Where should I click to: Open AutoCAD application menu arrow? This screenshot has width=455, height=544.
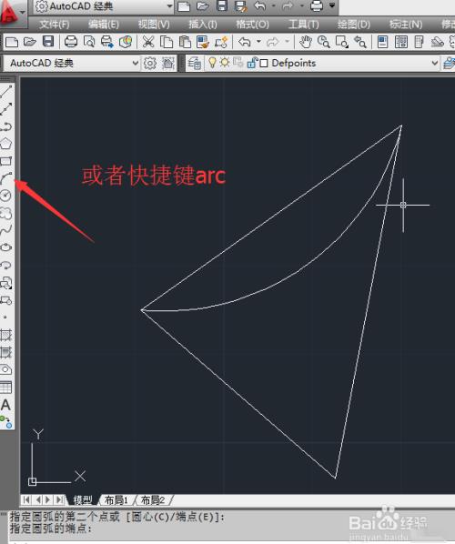click(23, 12)
